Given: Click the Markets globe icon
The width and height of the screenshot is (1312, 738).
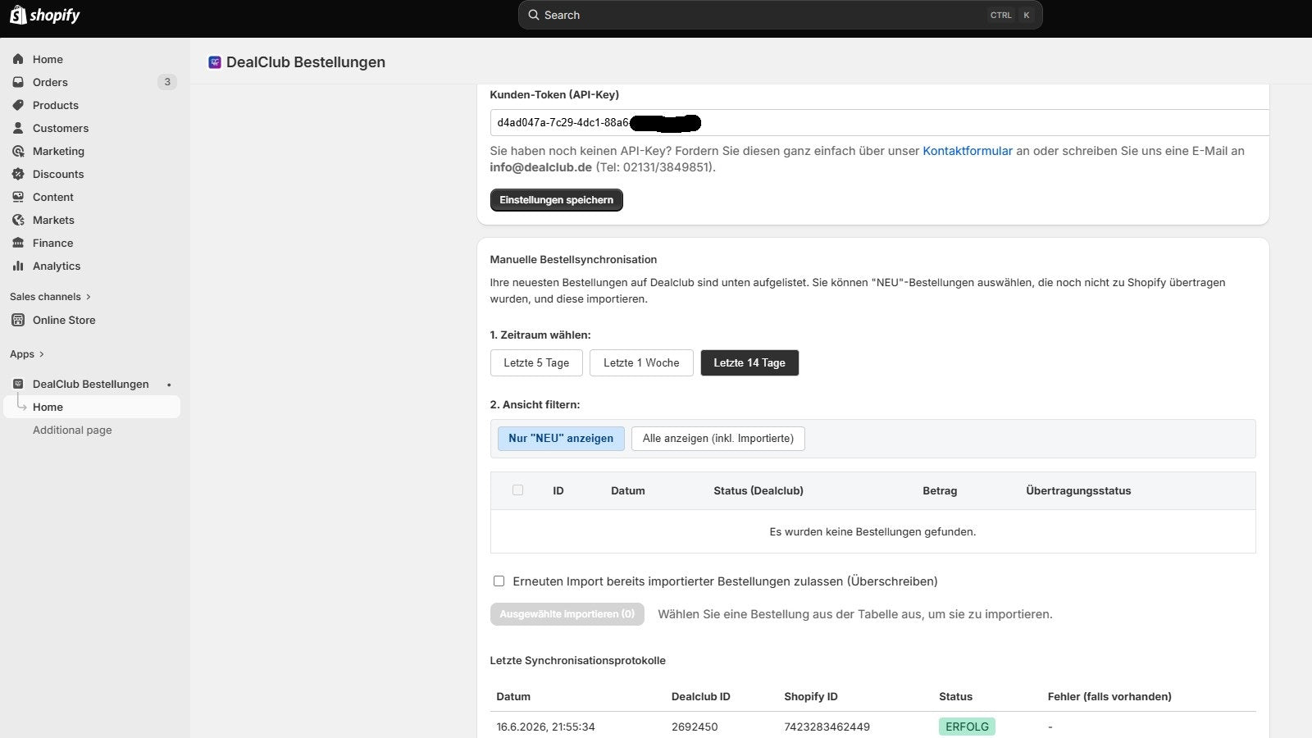Looking at the screenshot, I should [18, 220].
